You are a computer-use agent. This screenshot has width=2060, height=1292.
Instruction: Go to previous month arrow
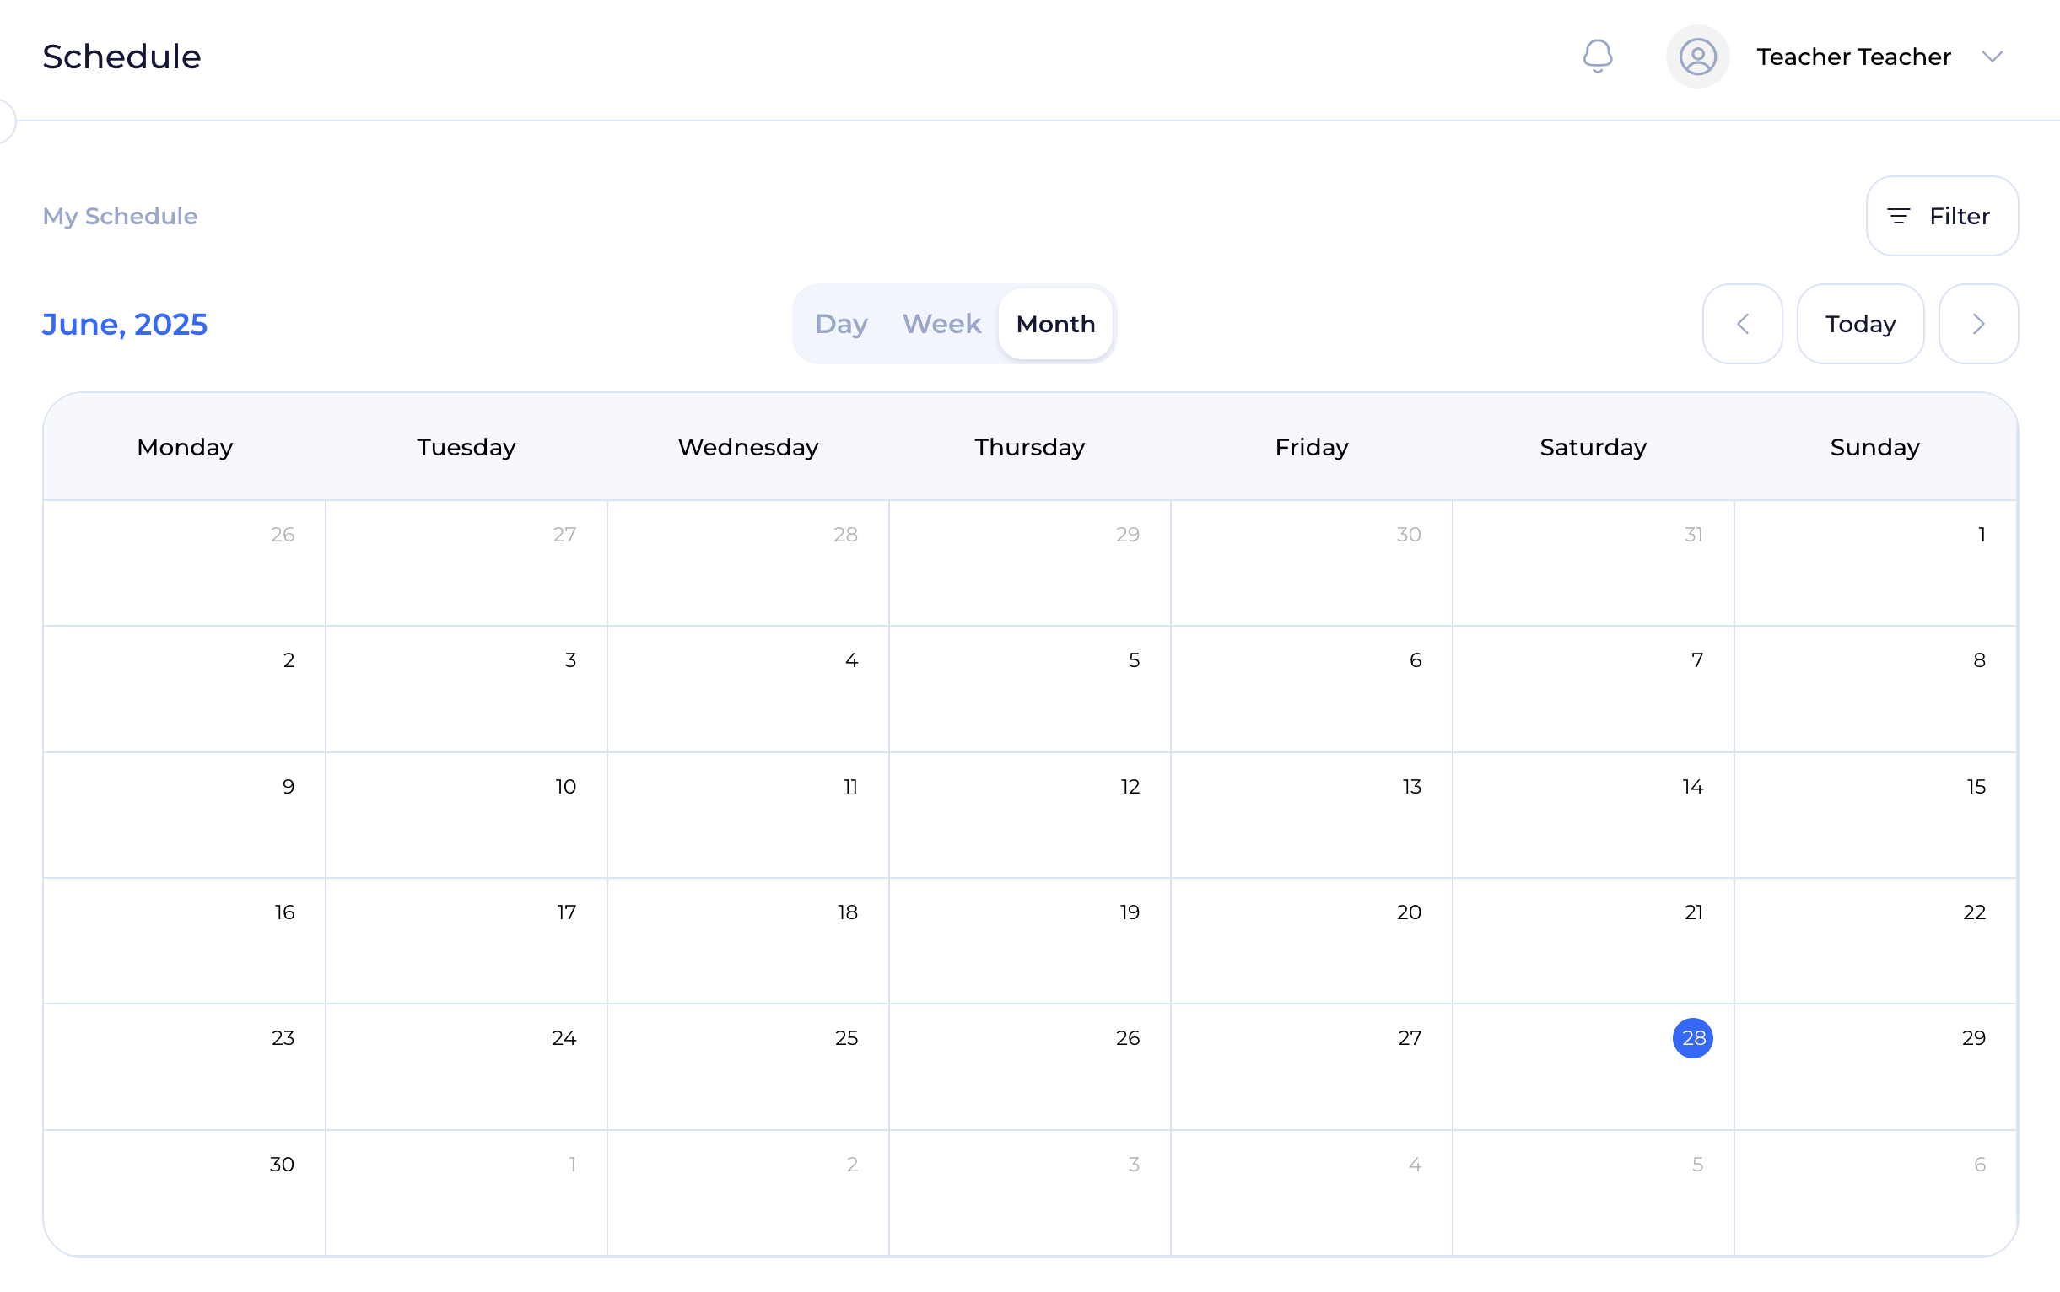(x=1742, y=324)
